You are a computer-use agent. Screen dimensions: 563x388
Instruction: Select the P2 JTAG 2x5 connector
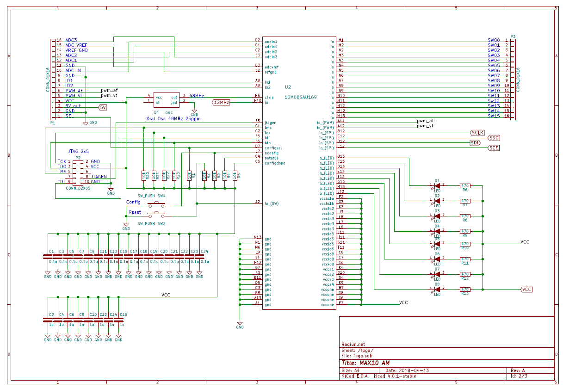tap(78, 172)
